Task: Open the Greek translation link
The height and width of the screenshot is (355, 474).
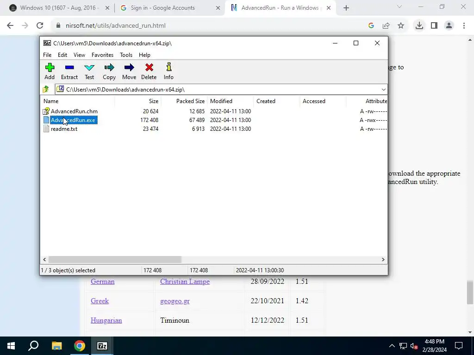Action: [100, 301]
